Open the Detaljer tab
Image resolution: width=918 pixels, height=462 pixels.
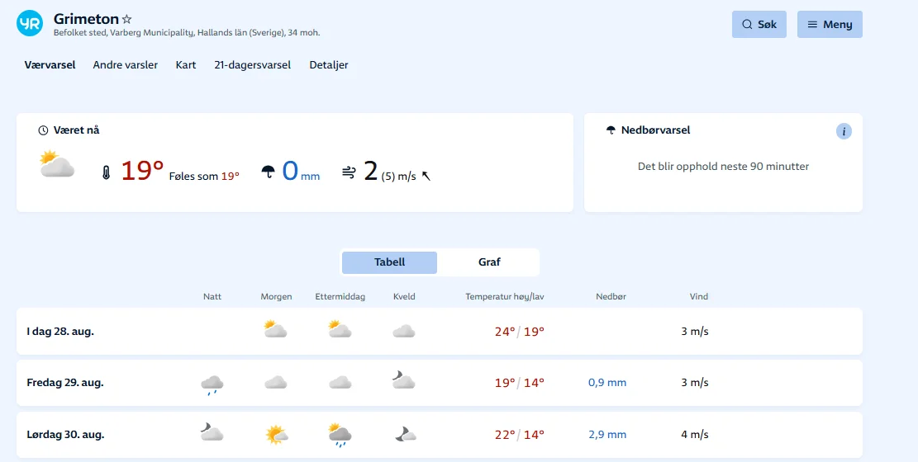tap(329, 65)
